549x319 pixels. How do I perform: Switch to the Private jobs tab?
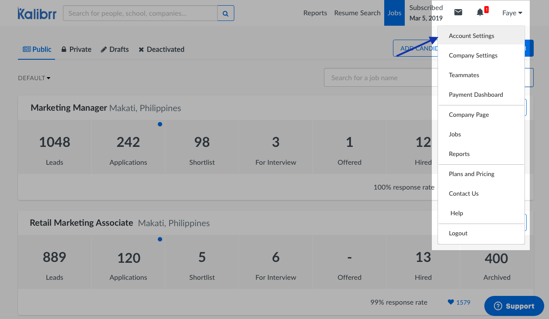(x=76, y=49)
